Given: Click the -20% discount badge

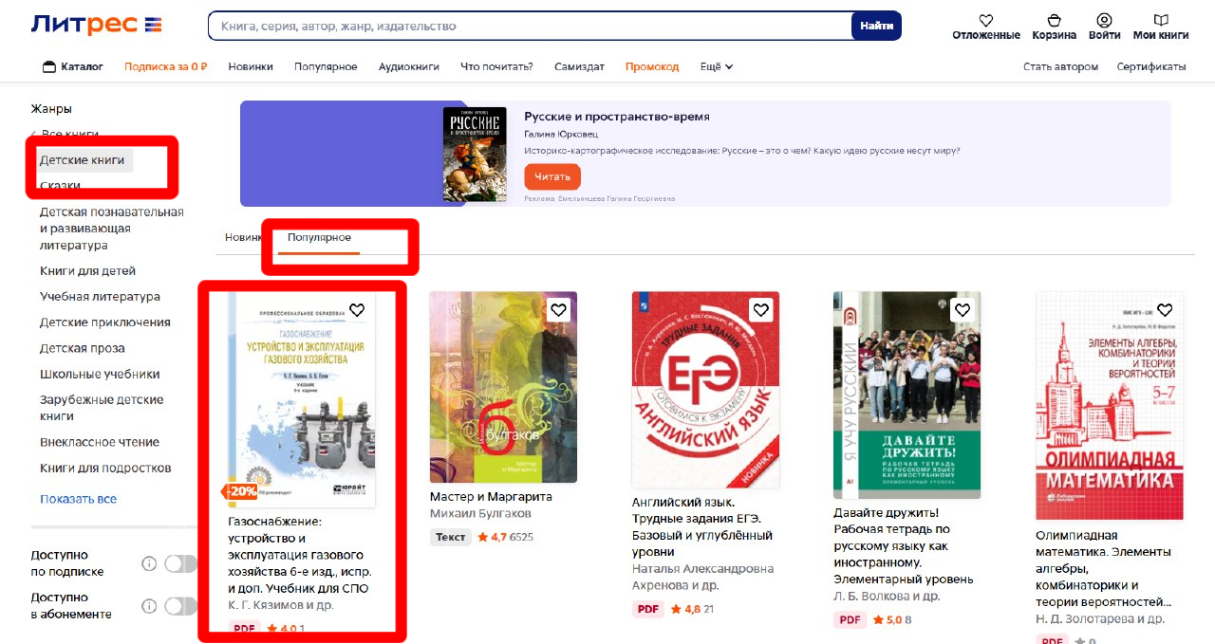Looking at the screenshot, I should point(240,491).
